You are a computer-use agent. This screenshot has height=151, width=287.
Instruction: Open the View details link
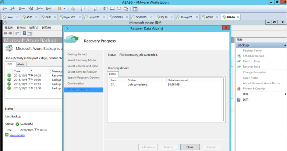(17, 135)
